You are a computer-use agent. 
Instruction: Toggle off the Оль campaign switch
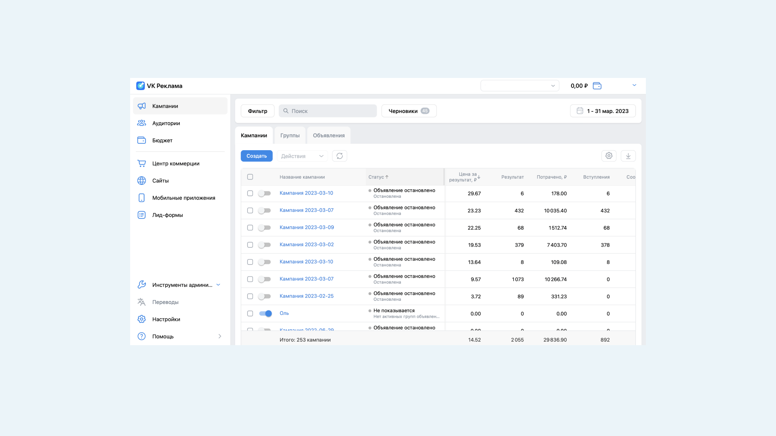(x=265, y=313)
